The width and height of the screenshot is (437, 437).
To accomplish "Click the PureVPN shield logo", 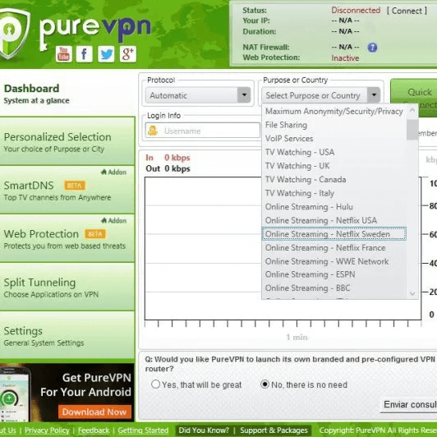I will pyautogui.click(x=13, y=34).
